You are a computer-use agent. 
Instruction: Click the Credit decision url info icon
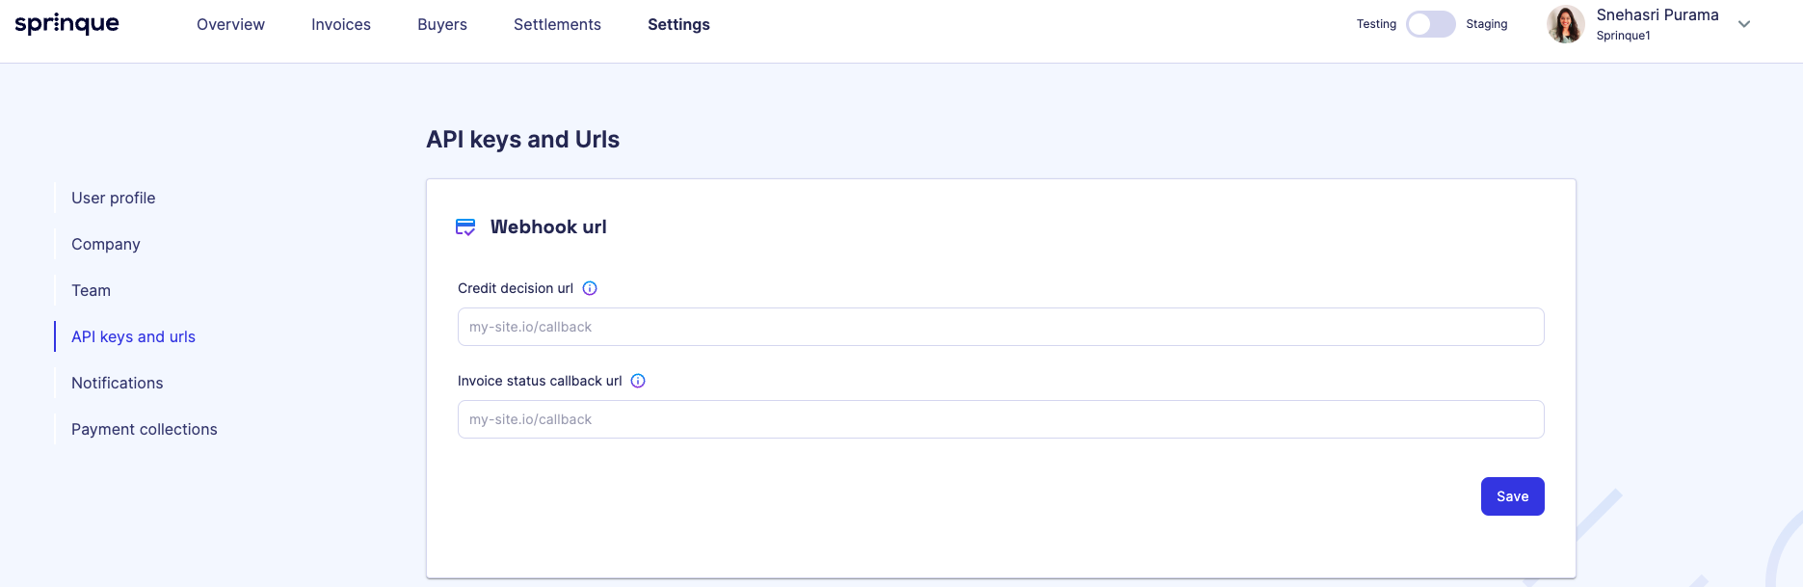[x=590, y=288]
